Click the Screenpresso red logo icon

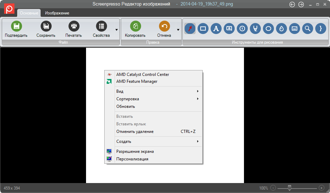coord(9,9)
